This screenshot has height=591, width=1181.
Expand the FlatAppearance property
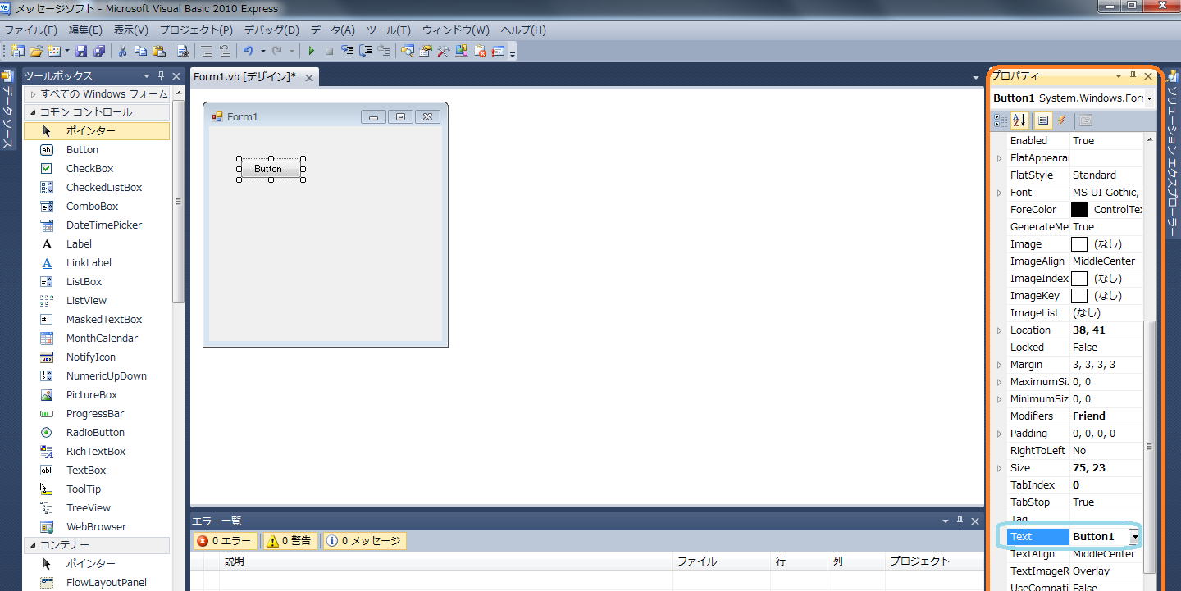coord(999,158)
